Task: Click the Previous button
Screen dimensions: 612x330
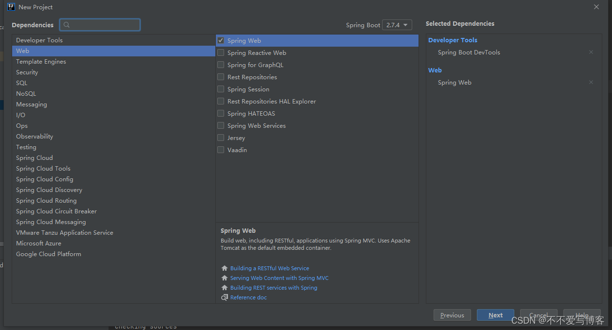Action: point(452,315)
